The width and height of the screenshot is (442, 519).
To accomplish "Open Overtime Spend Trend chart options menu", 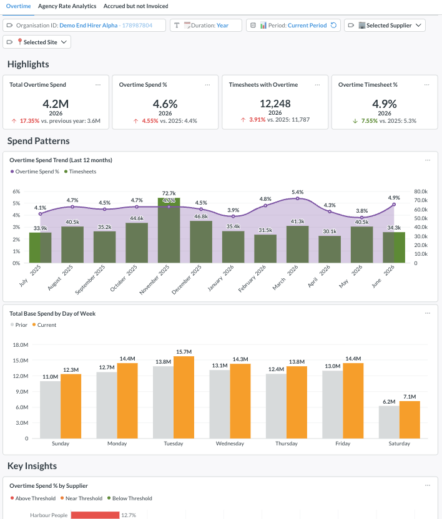I will click(428, 160).
